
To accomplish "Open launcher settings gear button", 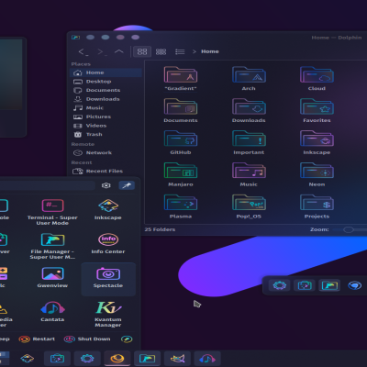I will pyautogui.click(x=106, y=185).
